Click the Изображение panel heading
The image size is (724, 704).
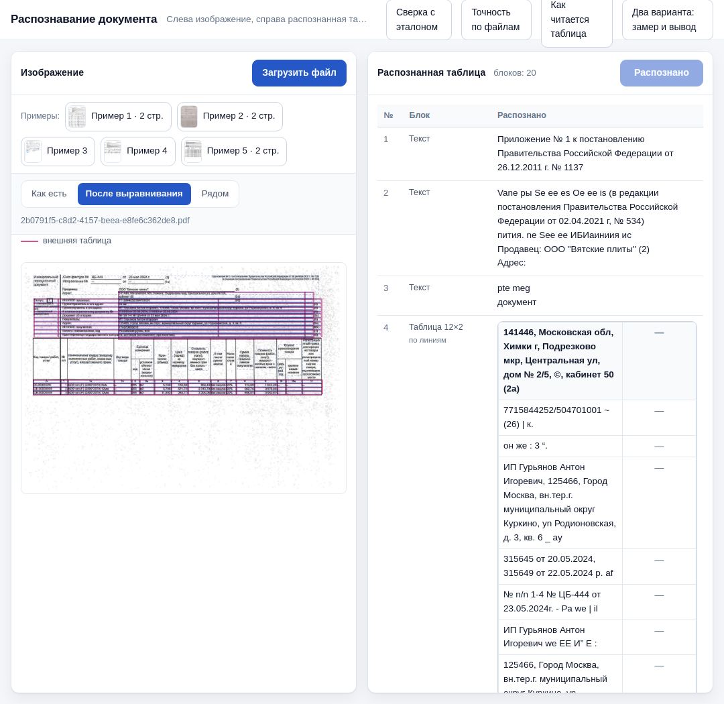[x=52, y=73]
